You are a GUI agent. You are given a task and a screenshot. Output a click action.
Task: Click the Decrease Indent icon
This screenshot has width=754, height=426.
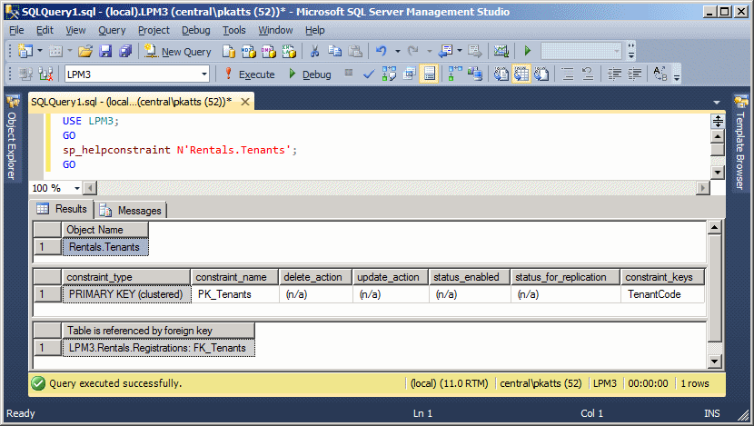[x=614, y=74]
